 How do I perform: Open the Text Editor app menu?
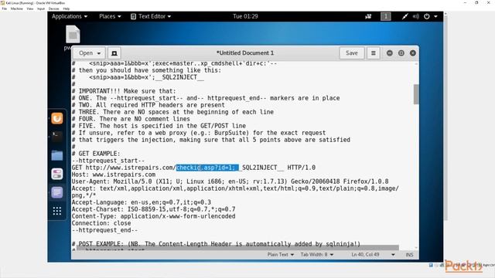pos(151,16)
